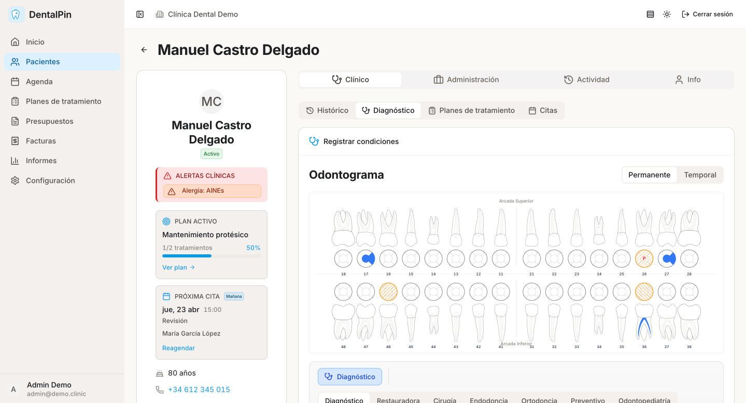Go back using the arrow beside patient name
This screenshot has height=403, width=746.
click(x=144, y=50)
